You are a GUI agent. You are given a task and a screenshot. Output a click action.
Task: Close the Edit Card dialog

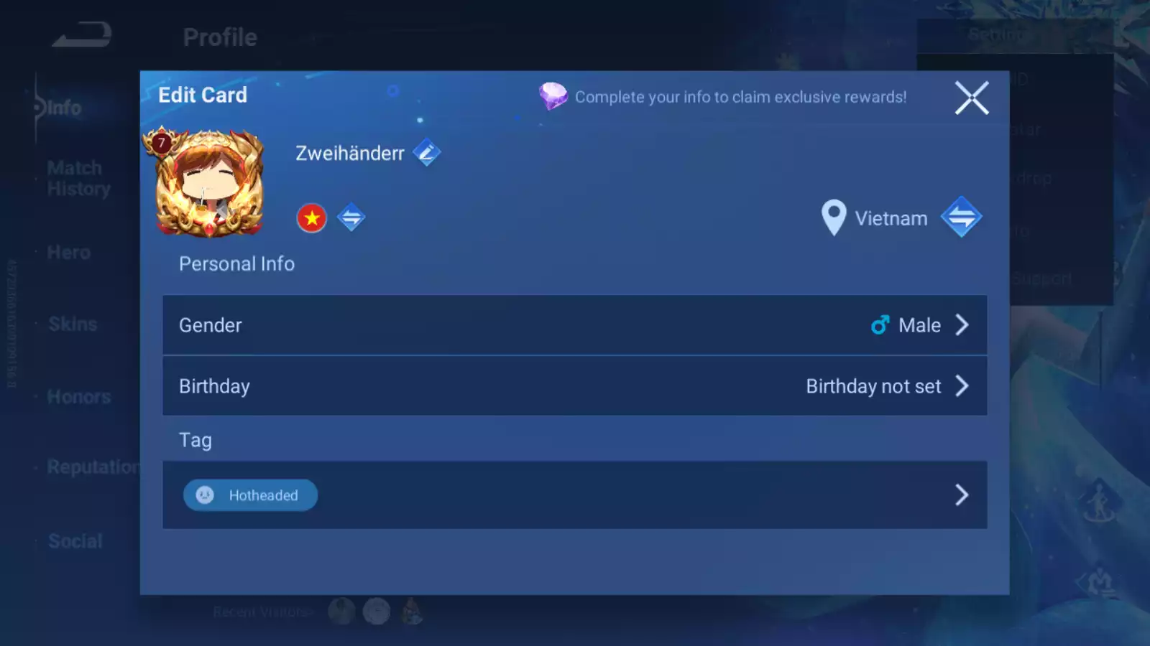972,98
